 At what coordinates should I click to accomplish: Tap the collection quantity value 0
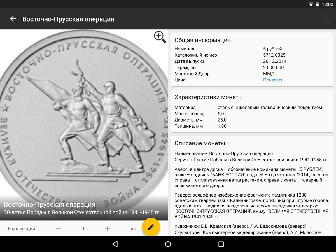point(83,229)
